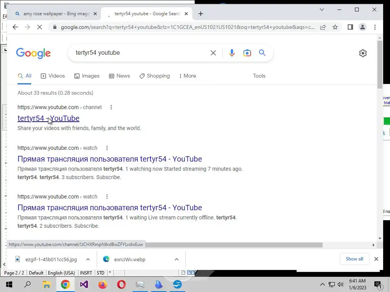Open Visual Studio from the taskbar
The image size is (390, 292).
(x=84, y=284)
